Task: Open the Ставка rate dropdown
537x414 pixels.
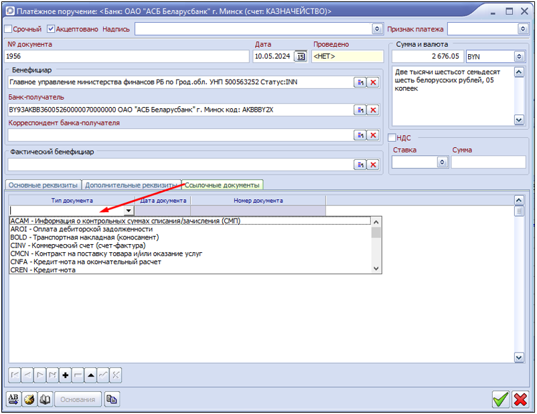Action: [441, 162]
